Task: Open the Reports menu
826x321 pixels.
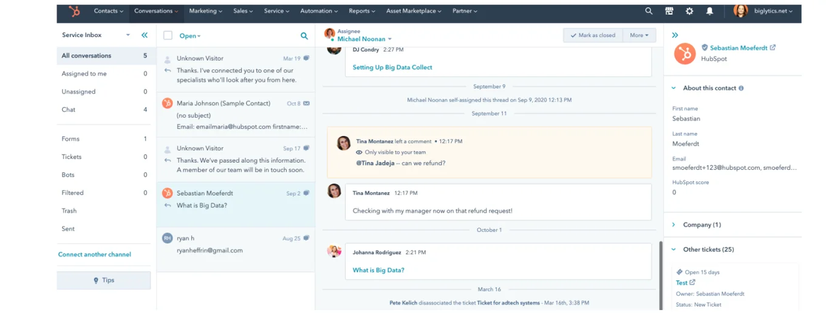Action: click(x=362, y=11)
